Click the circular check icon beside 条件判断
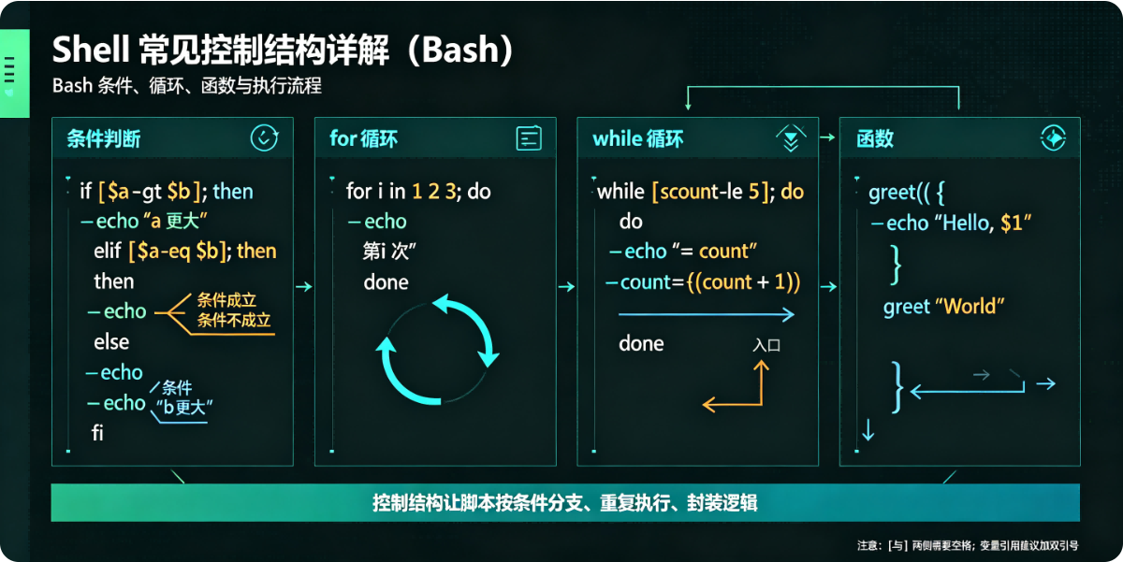The image size is (1123, 562). [x=265, y=138]
